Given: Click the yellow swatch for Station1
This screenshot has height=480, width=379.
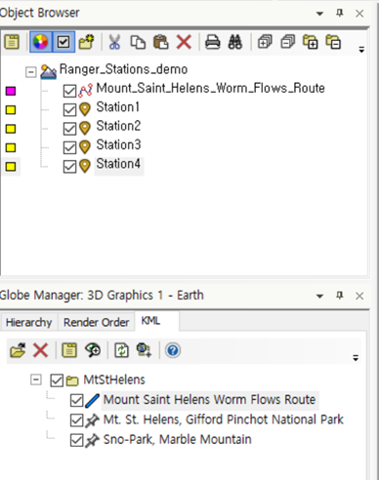Looking at the screenshot, I should point(11,110).
